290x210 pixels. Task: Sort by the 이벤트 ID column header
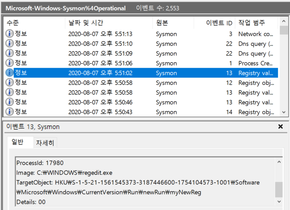(215, 23)
